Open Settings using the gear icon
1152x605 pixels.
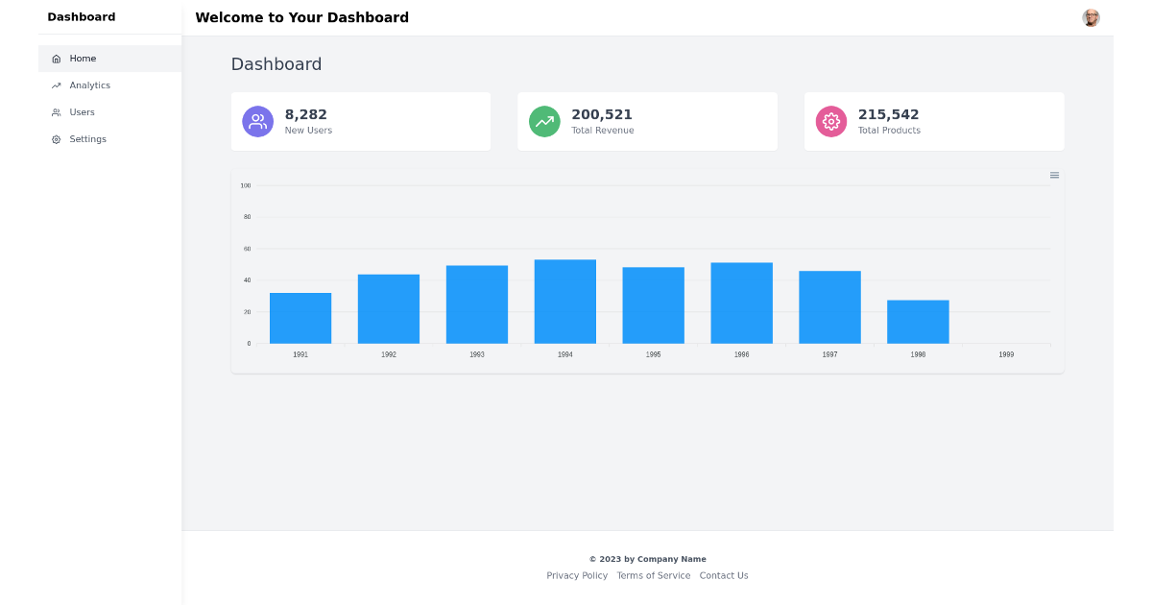click(56, 138)
